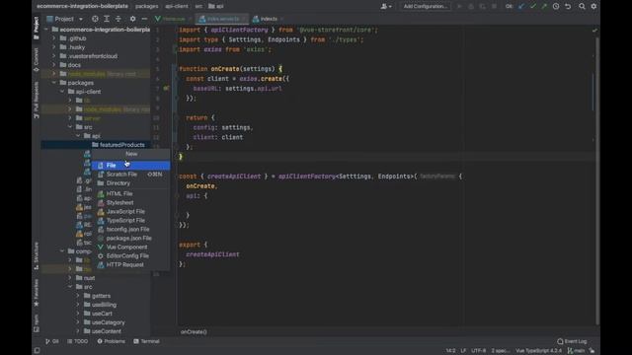Viewport: 632px width, 355px height.
Task: Open the Problems tool window
Action: point(111,341)
